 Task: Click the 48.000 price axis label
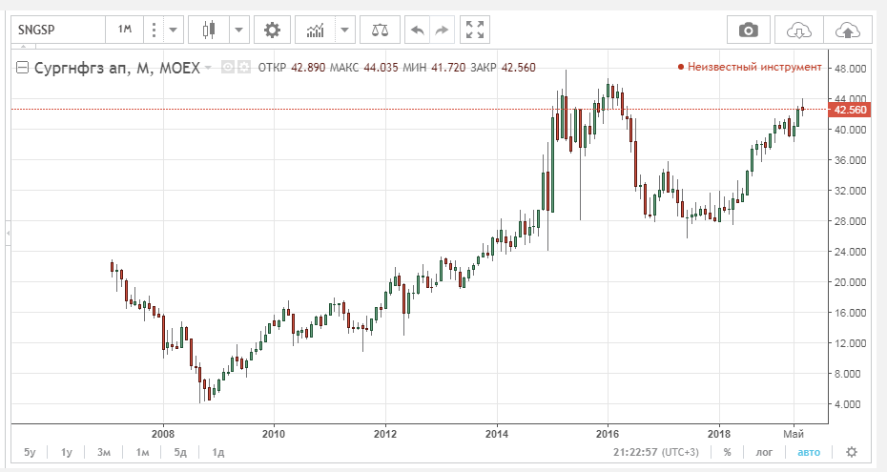click(850, 69)
